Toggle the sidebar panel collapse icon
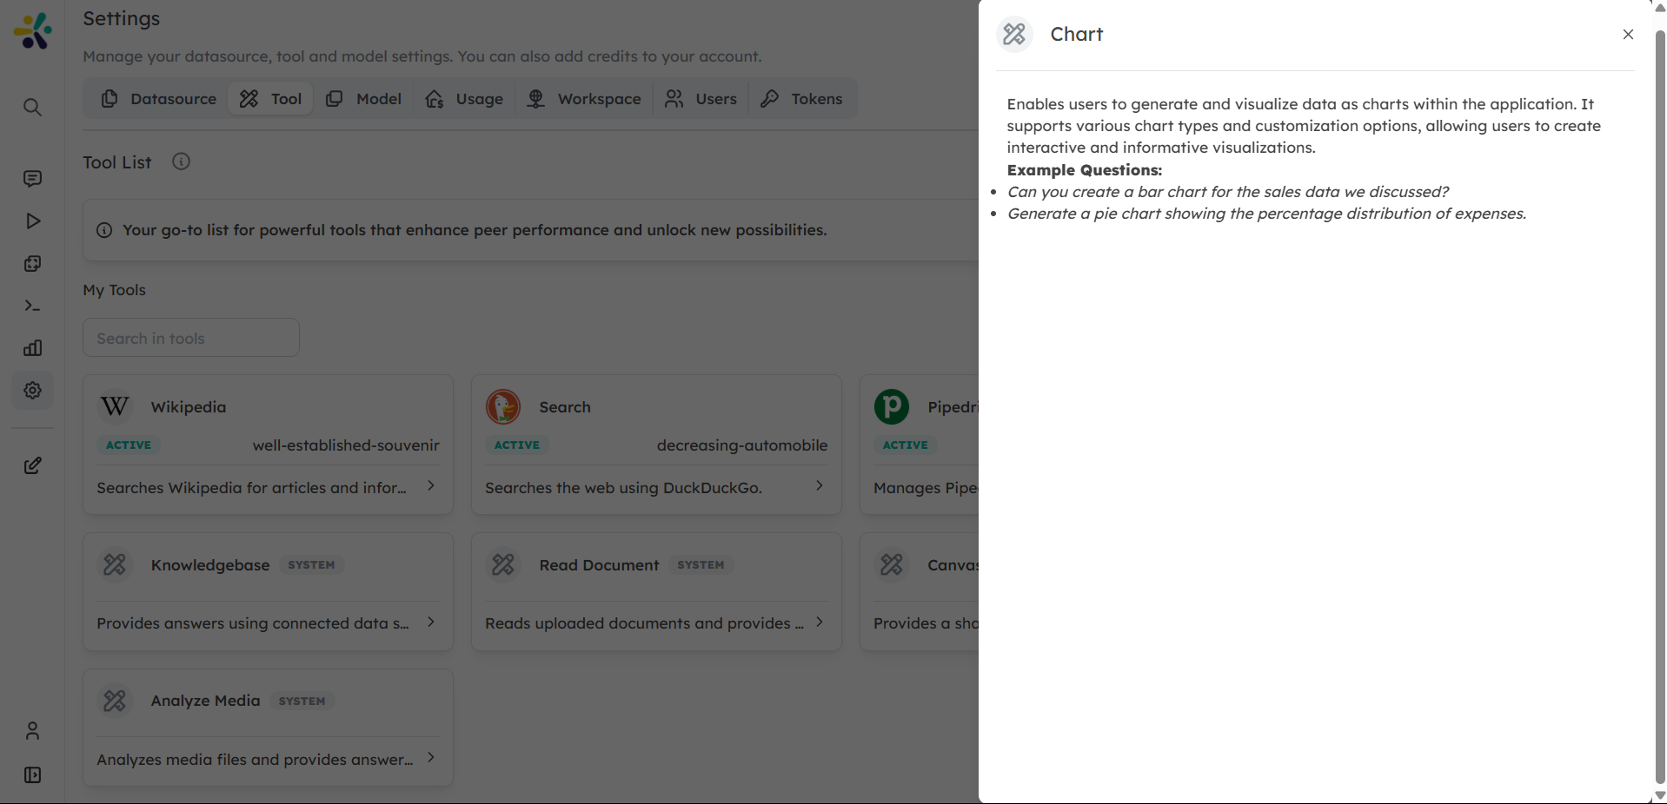The height and width of the screenshot is (804, 1667). [x=32, y=775]
